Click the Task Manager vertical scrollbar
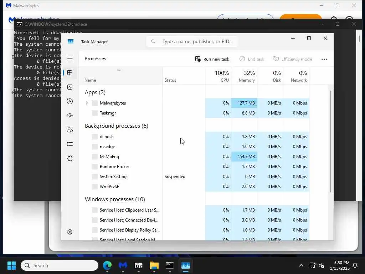Image resolution: width=365 pixels, height=274 pixels. [x=330, y=141]
